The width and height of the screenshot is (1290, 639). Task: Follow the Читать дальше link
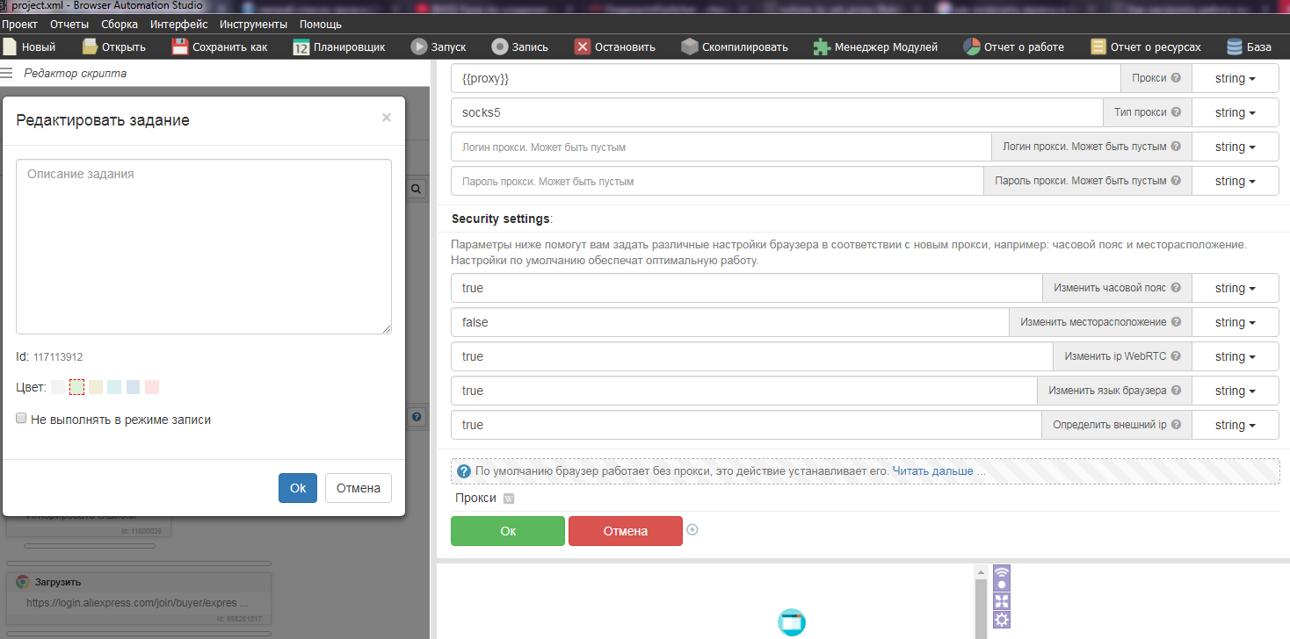939,471
